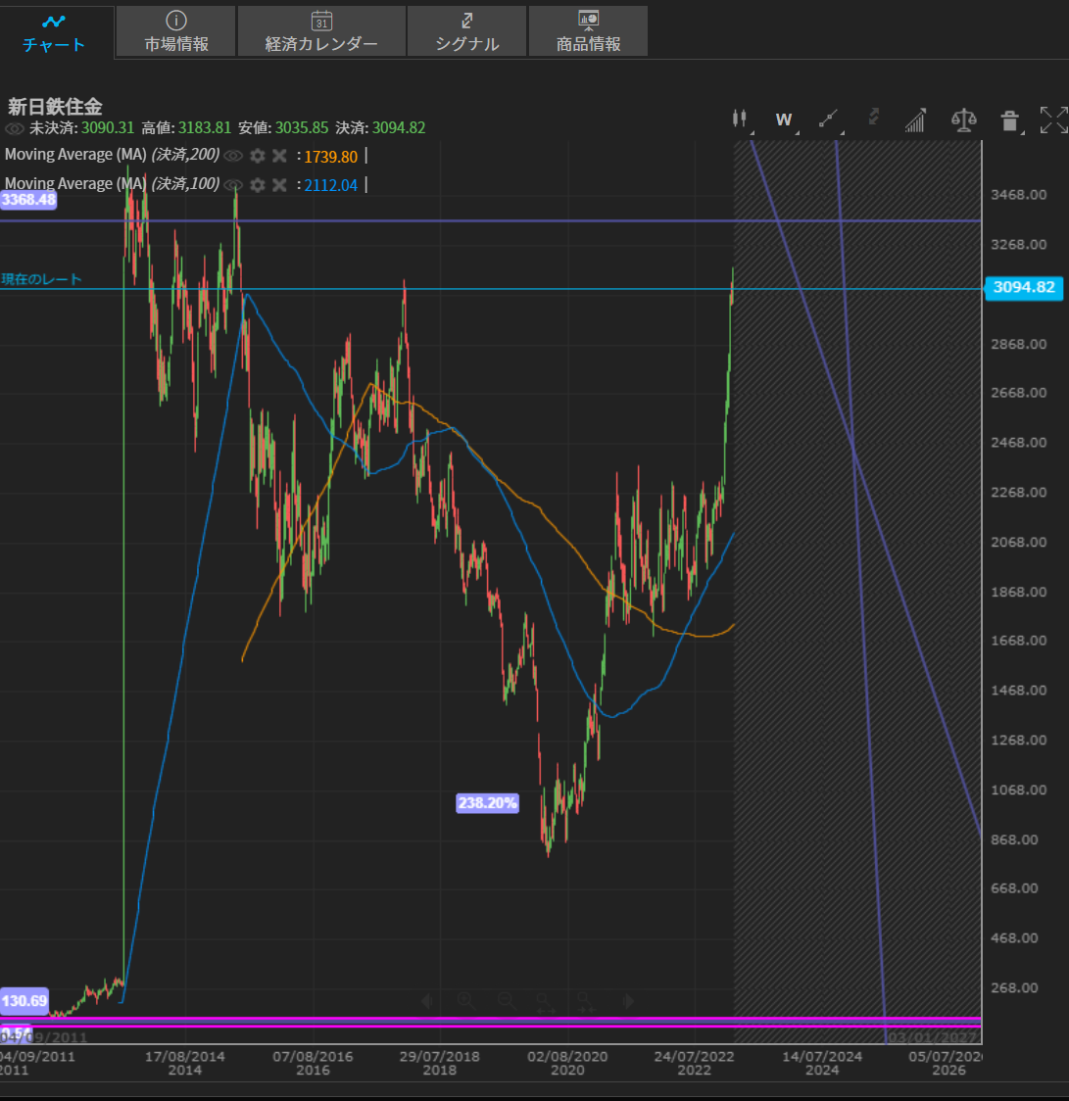Open the 経済カレンダー tab
Image resolution: width=1069 pixels, height=1101 pixels.
pos(321,31)
